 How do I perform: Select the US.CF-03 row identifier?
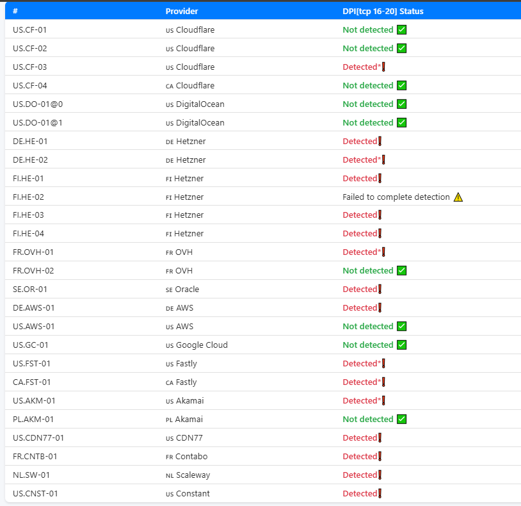pos(30,67)
